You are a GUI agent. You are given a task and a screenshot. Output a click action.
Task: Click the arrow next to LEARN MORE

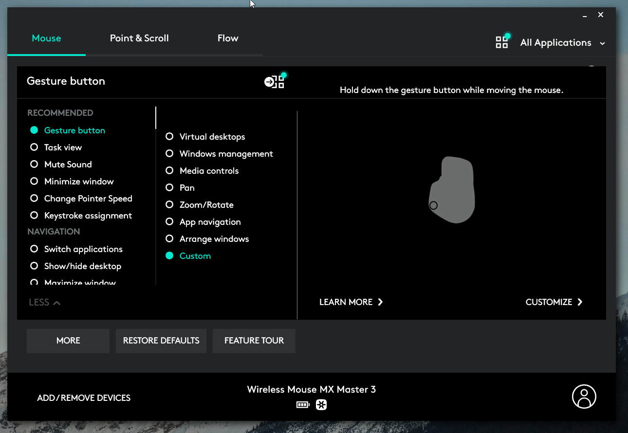[380, 302]
